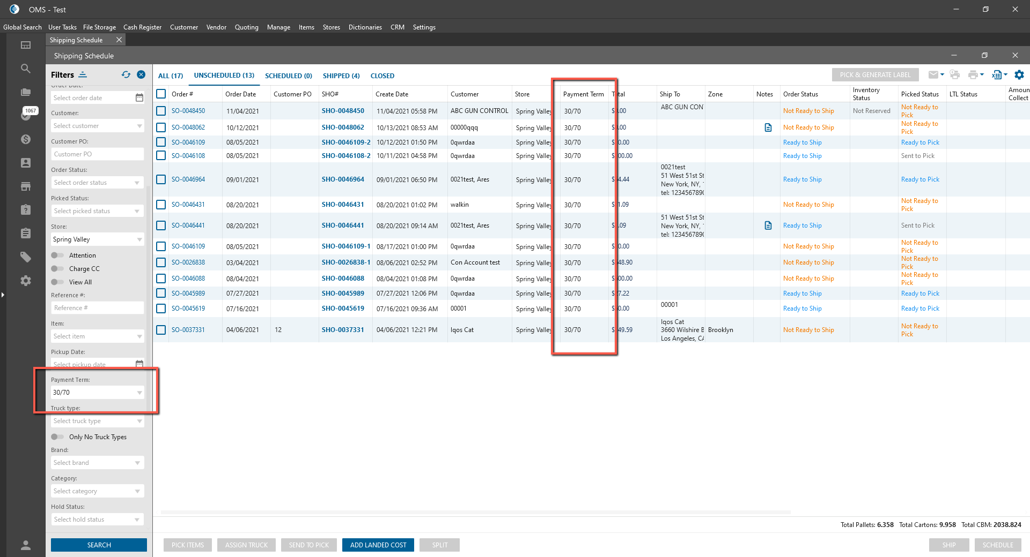Open the Global Search menu
Viewport: 1030px width, 557px height.
(x=23, y=27)
